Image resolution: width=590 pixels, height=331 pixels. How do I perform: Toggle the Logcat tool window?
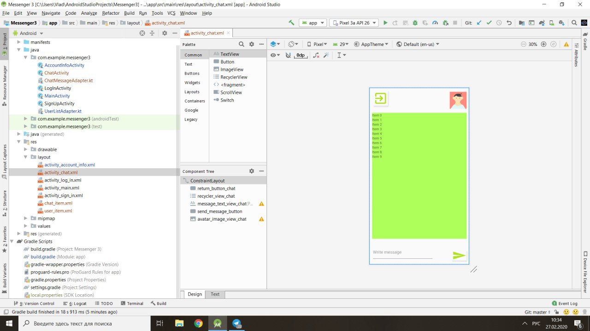pos(74,303)
